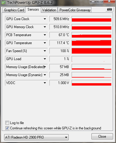116x143 pixels.
Task: Select the ATI Radeon HD 2900 PRO combo box
Action: pyautogui.click(x=36, y=137)
